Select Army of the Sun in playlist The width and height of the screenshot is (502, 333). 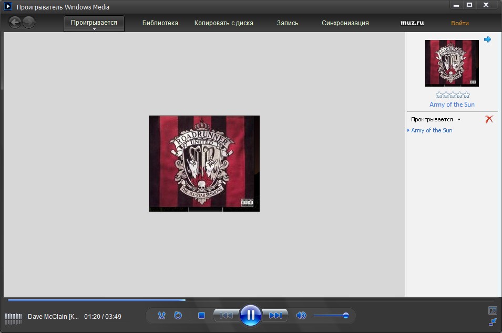click(432, 130)
